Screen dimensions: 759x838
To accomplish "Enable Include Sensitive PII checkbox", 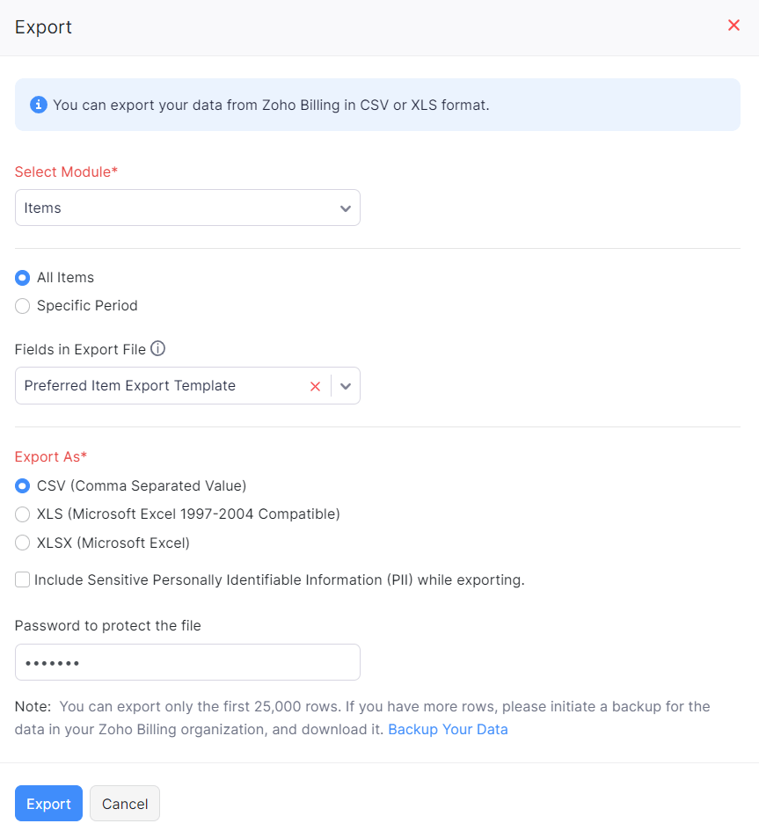I will [23, 580].
